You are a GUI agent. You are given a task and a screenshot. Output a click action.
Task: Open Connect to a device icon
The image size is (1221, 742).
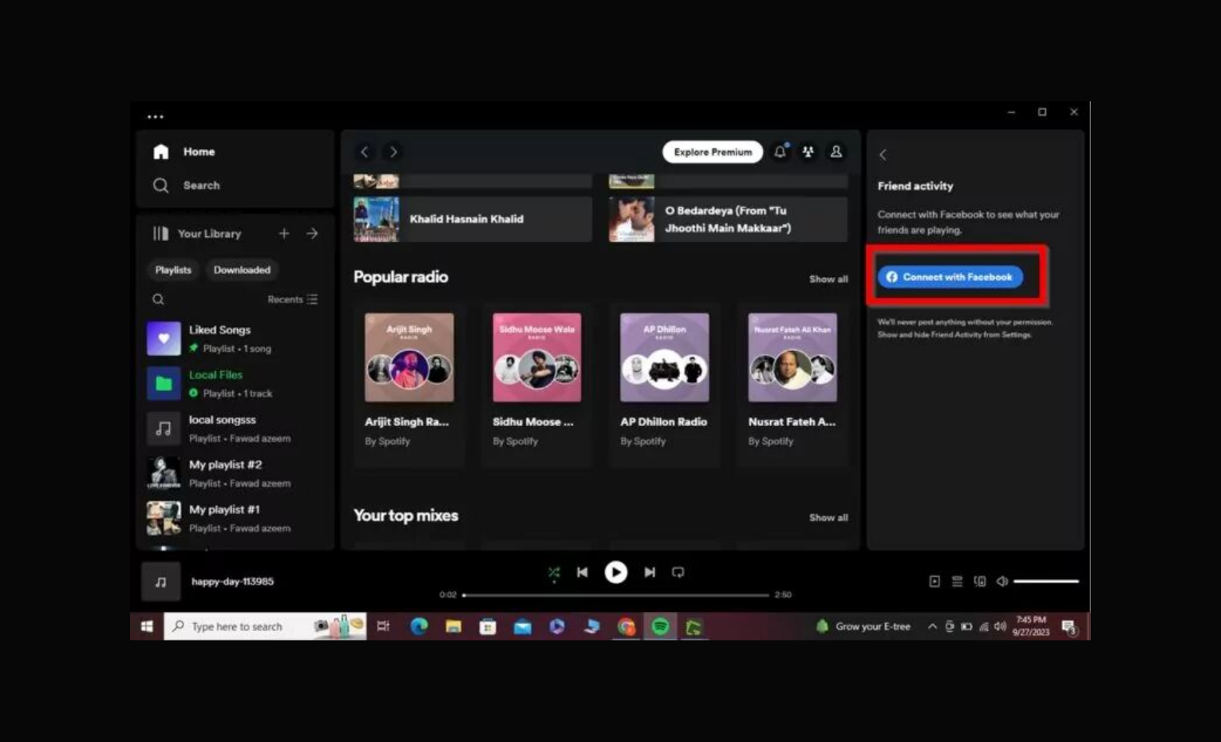(x=979, y=582)
